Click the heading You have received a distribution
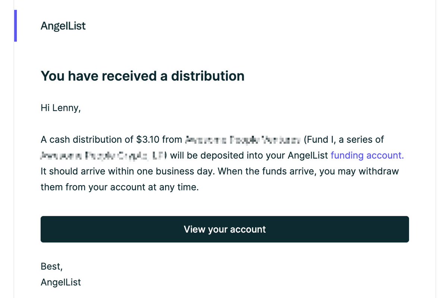 click(142, 76)
